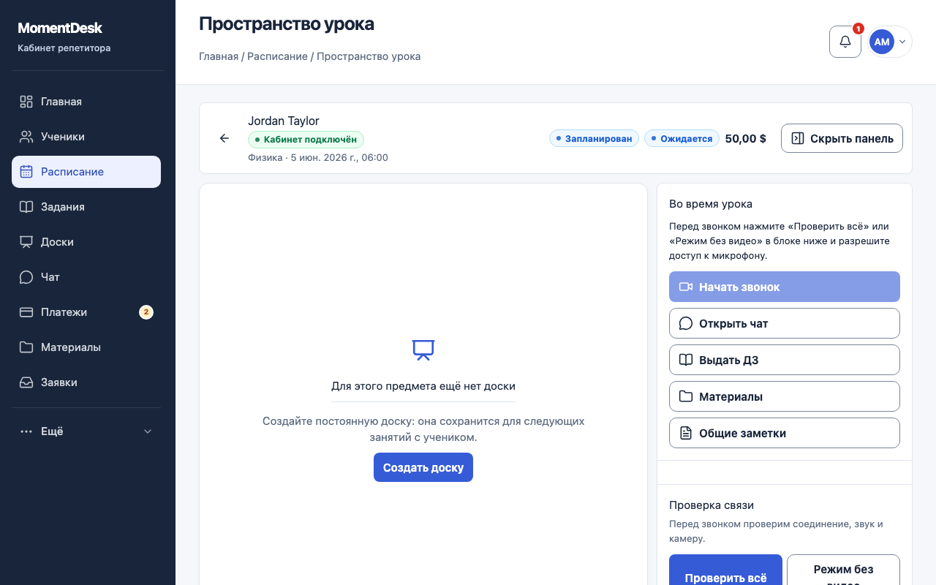Screen dimensions: 936x585
Task: Click the Платежи card icon
Action: point(26,312)
